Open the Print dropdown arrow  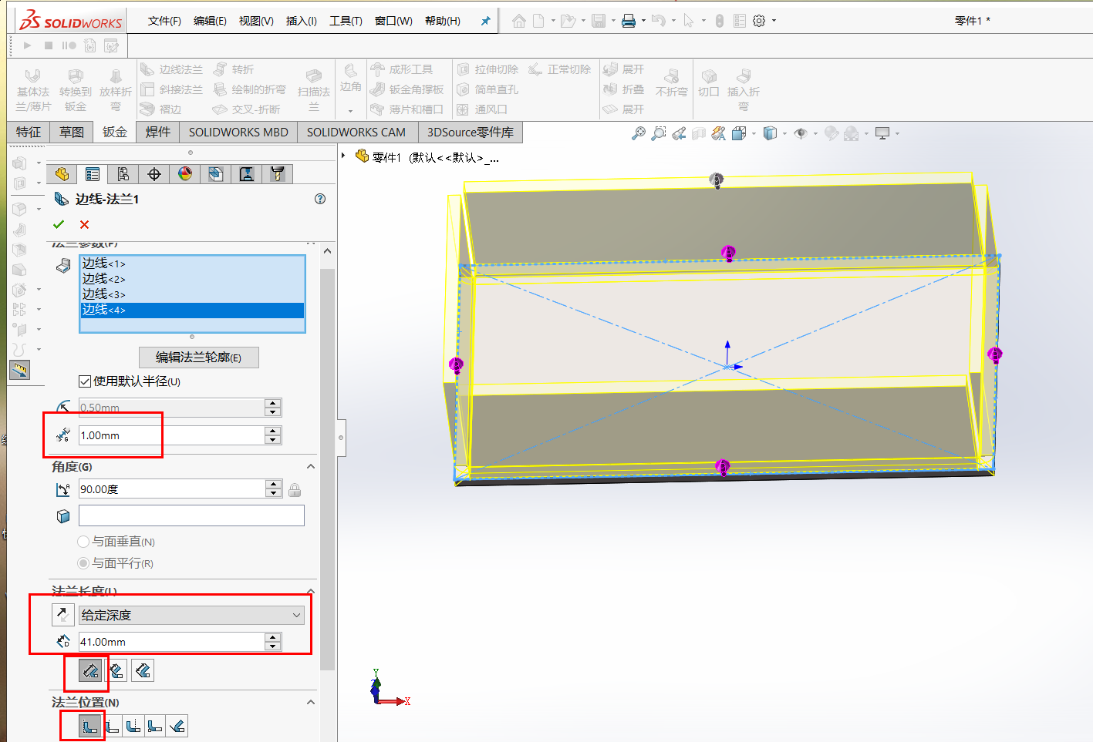pyautogui.click(x=643, y=21)
